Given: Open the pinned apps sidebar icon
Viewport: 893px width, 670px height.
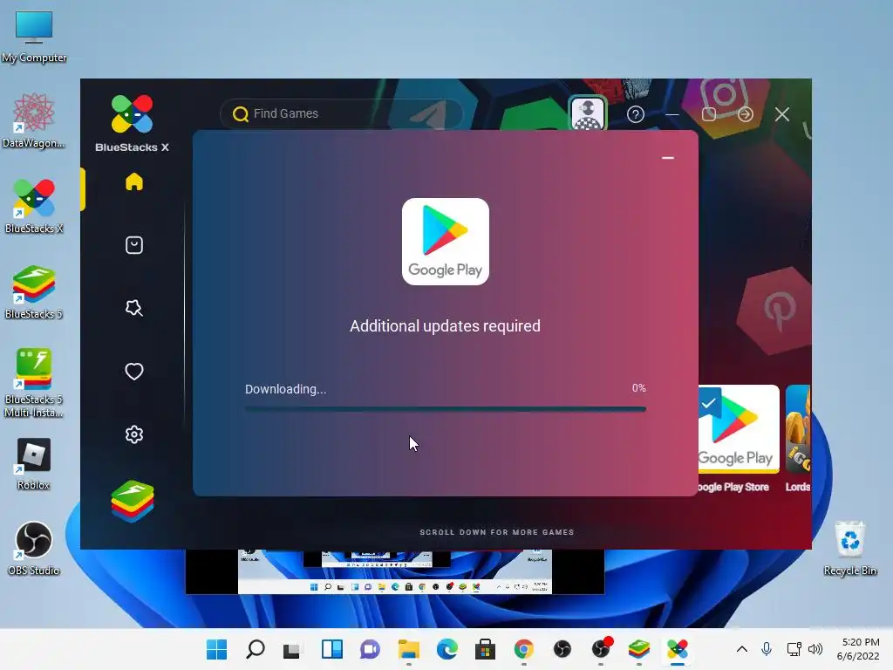Looking at the screenshot, I should point(133,308).
